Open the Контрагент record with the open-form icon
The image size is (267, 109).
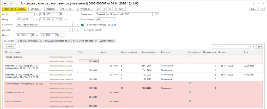[x=77, y=25]
